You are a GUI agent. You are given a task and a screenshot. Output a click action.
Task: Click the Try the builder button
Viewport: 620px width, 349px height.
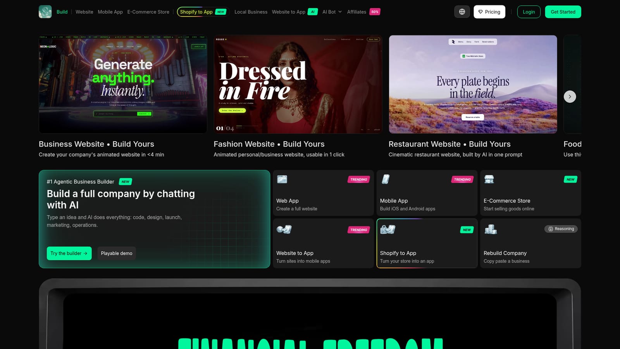[x=69, y=253]
